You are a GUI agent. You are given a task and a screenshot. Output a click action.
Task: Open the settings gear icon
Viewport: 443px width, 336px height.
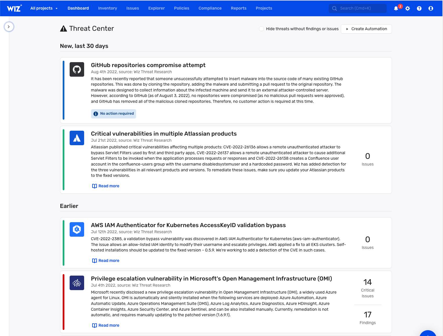coord(408,8)
